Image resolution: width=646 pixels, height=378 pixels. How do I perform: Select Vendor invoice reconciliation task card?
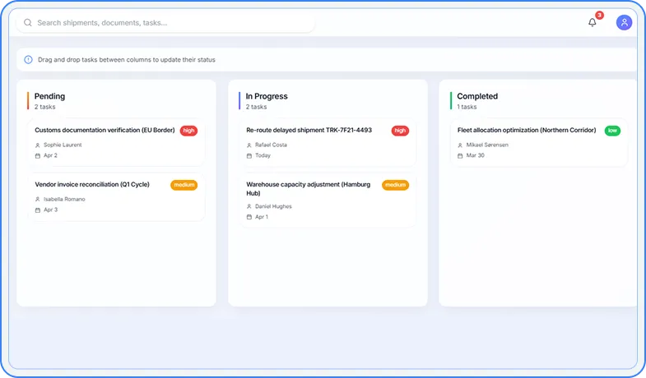[92, 185]
